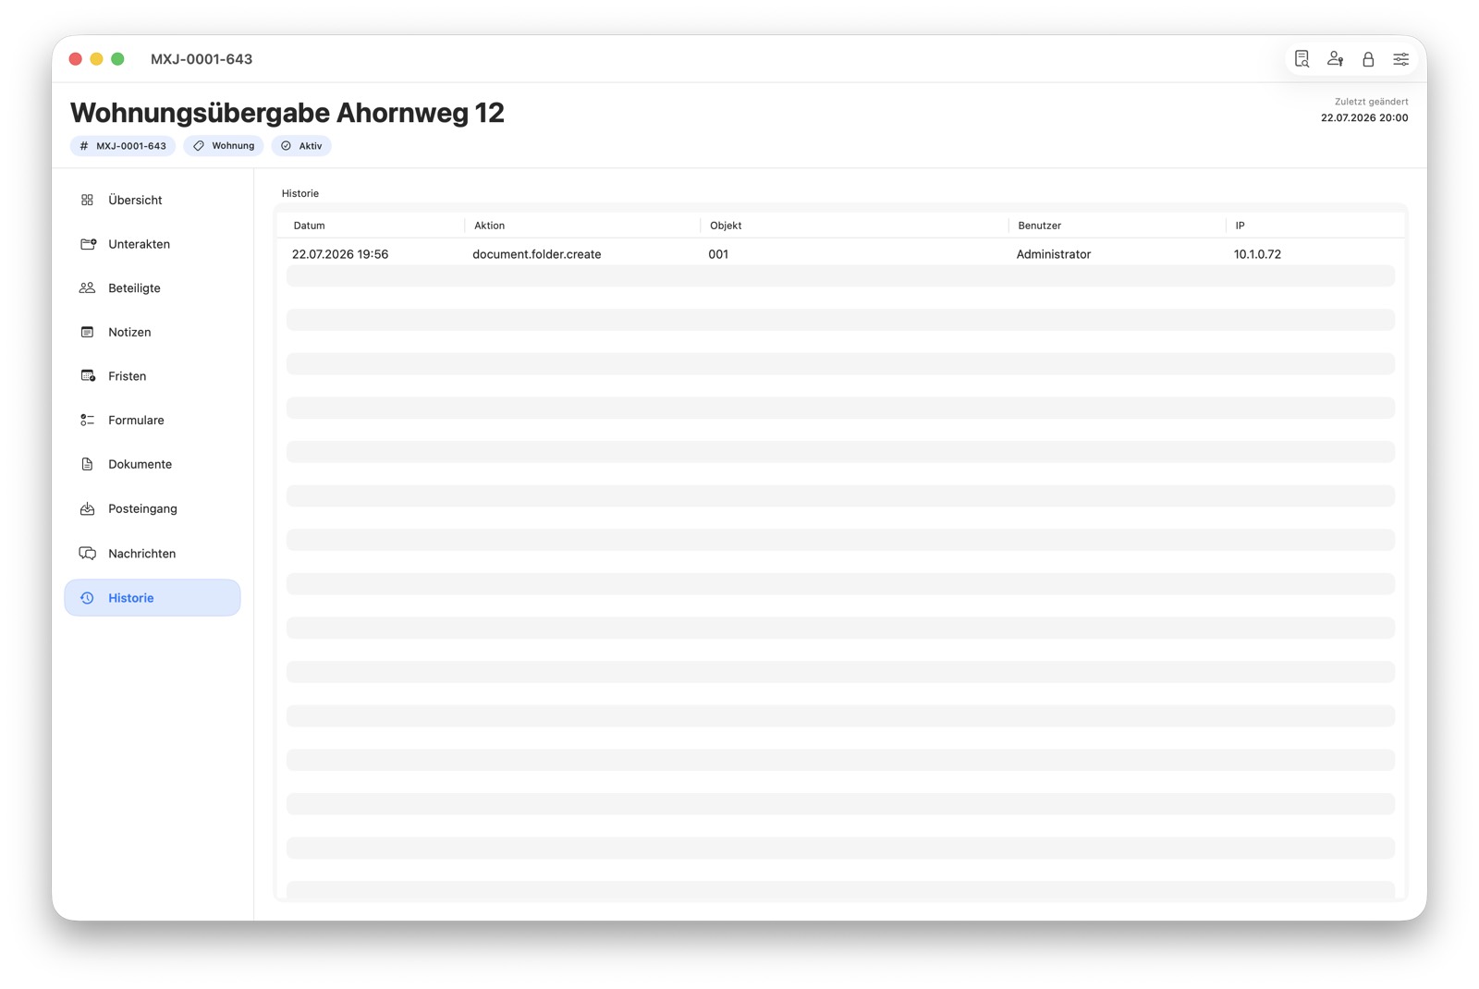Click the Aktiv status badge
The image size is (1479, 989).
(301, 146)
